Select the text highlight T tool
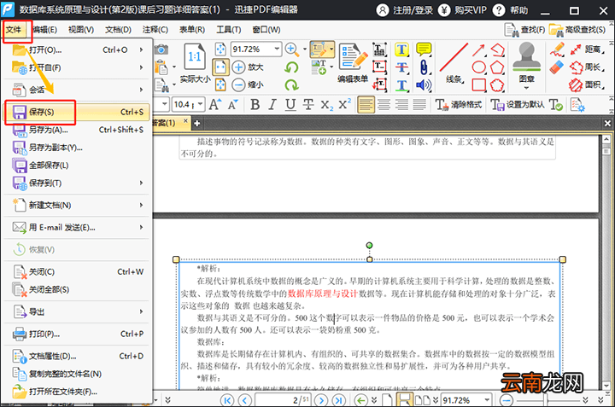Screen dimensions: 615x407 [401, 49]
